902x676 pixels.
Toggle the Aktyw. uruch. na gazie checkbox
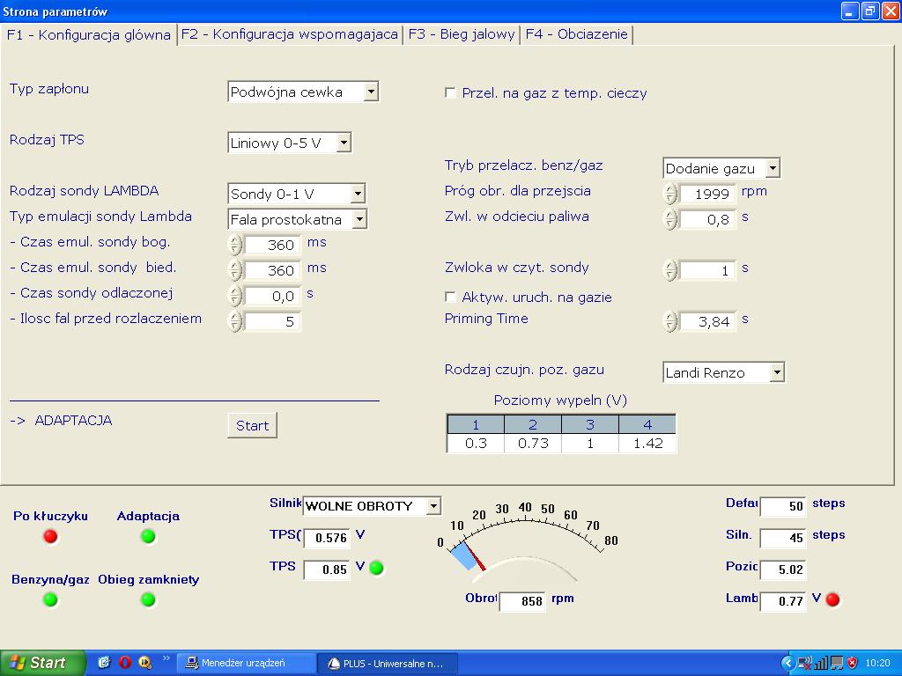pos(451,298)
